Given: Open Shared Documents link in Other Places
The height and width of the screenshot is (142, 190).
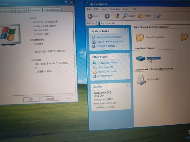Looking at the screenshot, I should tap(108, 71).
